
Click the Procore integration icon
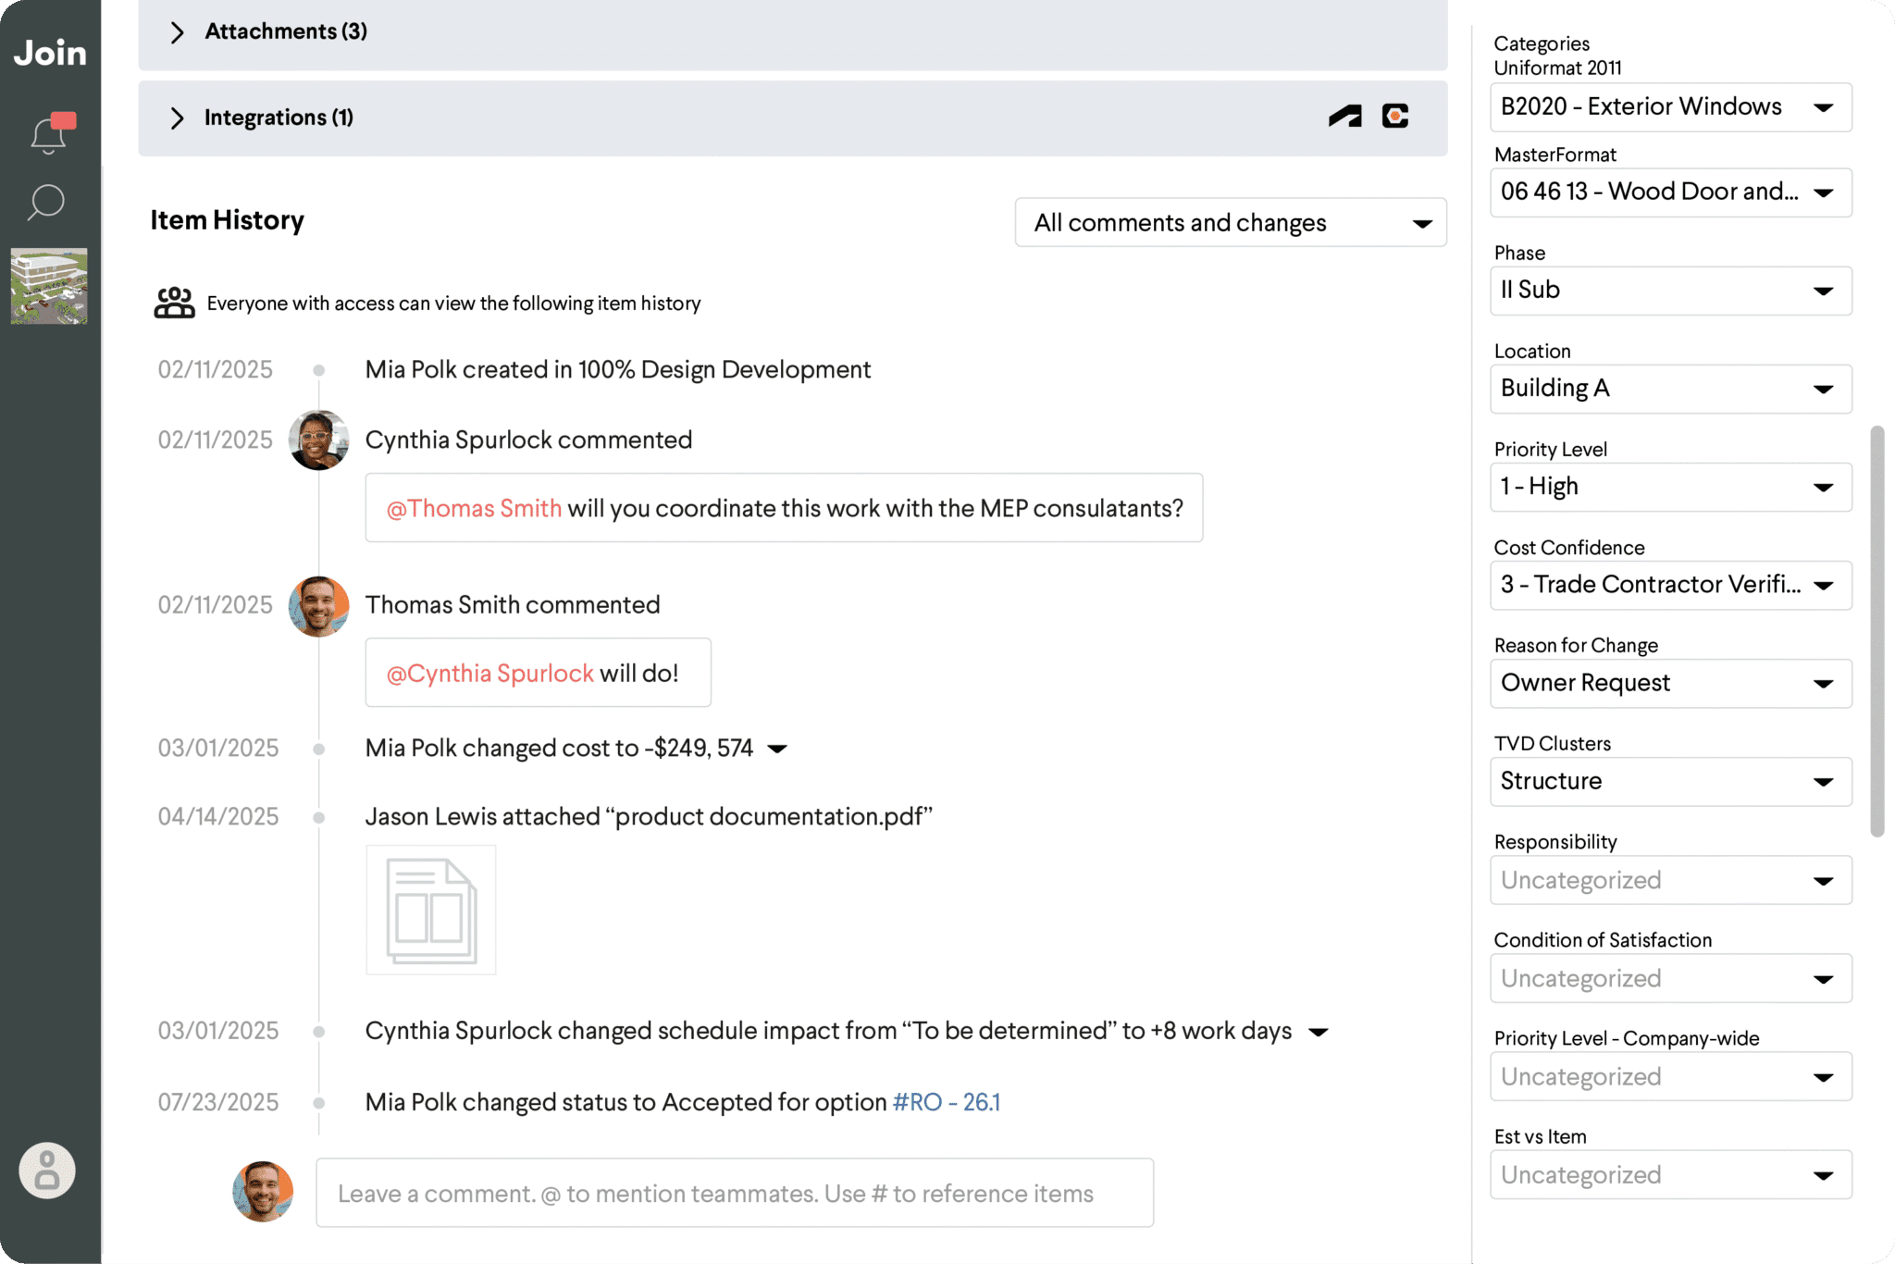(x=1395, y=117)
